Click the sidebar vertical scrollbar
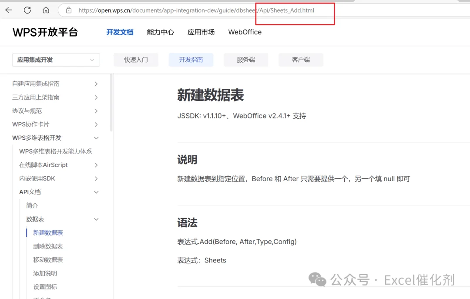Screen dimensions: 470x299 pos(111,103)
